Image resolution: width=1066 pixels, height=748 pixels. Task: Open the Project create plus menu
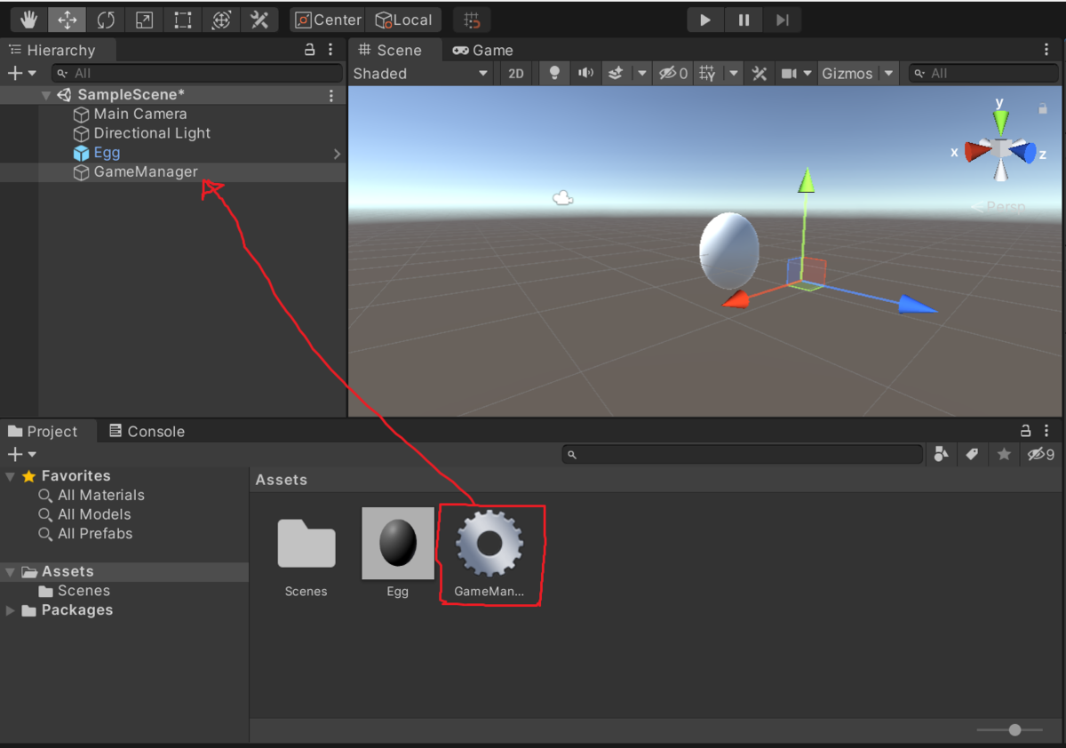click(21, 454)
